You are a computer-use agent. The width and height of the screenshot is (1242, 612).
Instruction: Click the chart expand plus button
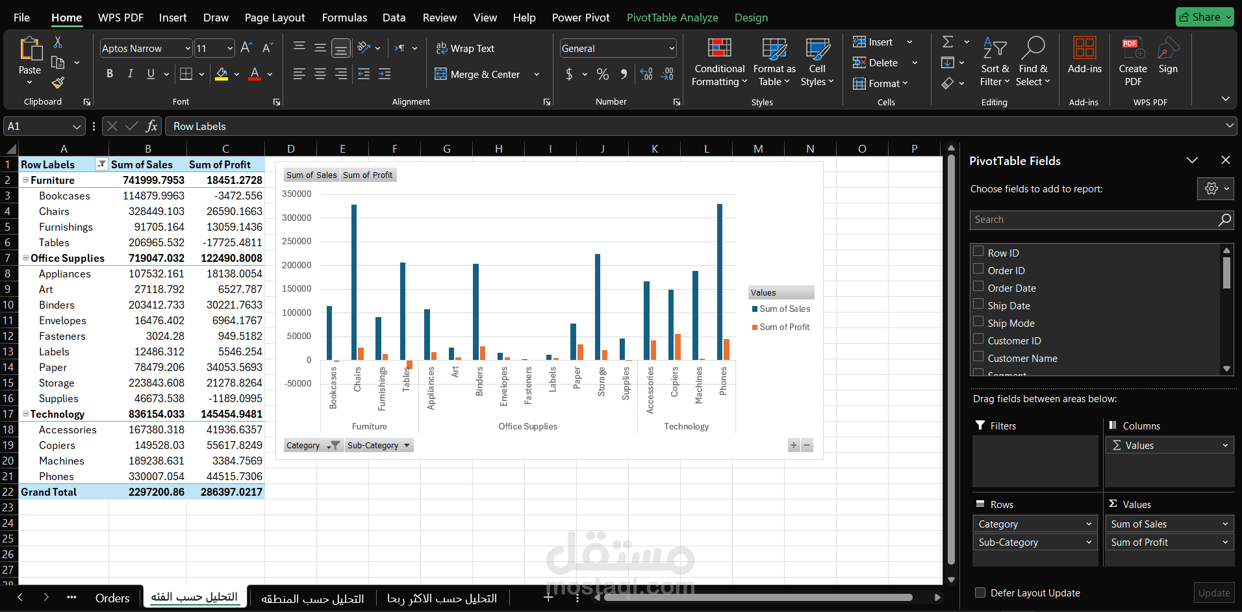point(794,445)
